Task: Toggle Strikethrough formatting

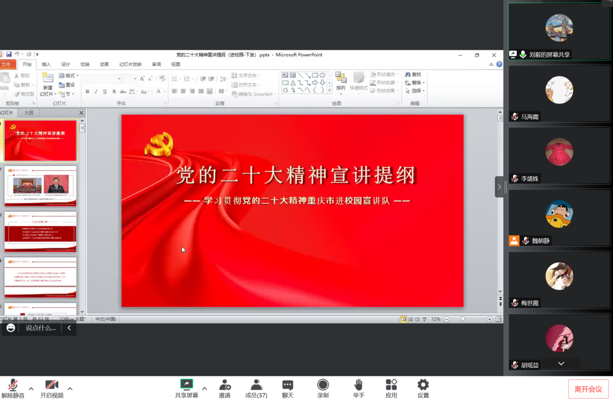Action: (123, 91)
